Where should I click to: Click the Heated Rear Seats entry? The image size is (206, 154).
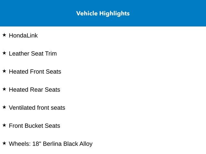click(x=34, y=90)
